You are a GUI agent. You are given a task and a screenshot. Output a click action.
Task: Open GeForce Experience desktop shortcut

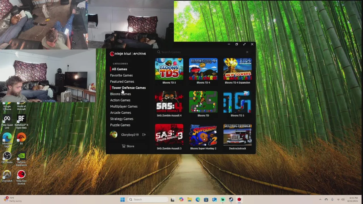point(21,159)
